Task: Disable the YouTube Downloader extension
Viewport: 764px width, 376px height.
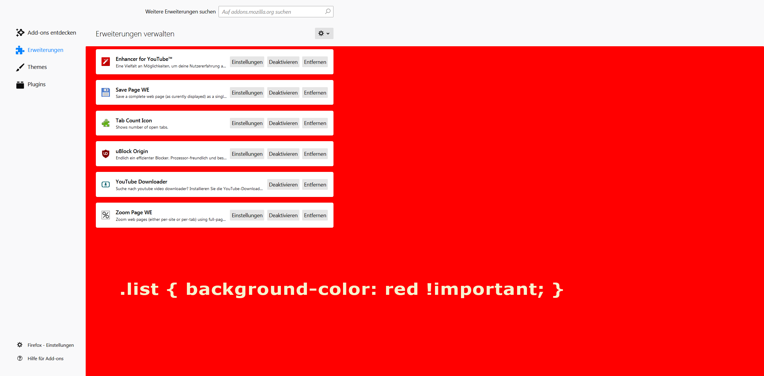Action: pyautogui.click(x=283, y=185)
